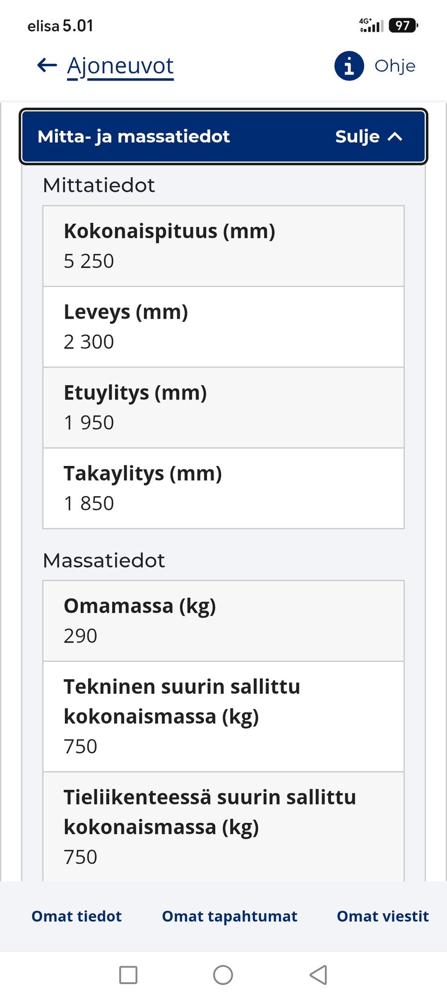Open the Omat tapahtumat tab
This screenshot has height=999, width=447.
[x=230, y=916]
